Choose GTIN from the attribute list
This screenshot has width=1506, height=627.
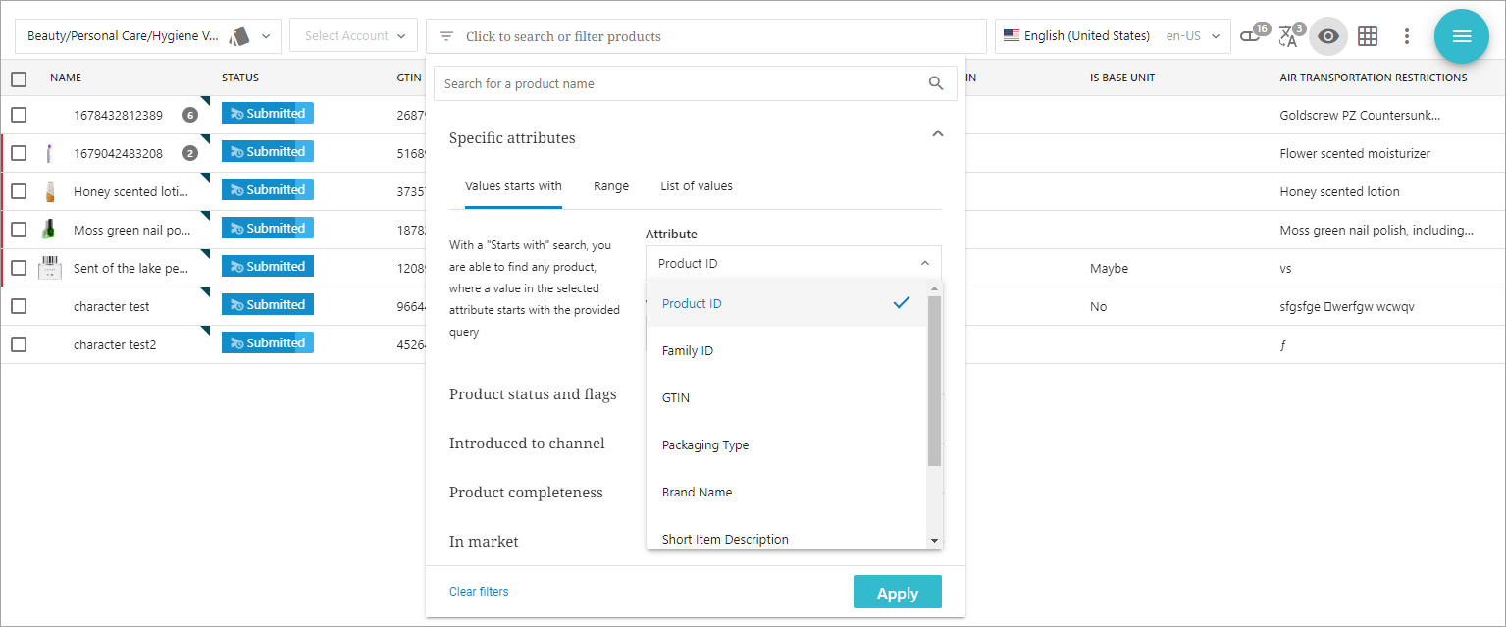676,397
